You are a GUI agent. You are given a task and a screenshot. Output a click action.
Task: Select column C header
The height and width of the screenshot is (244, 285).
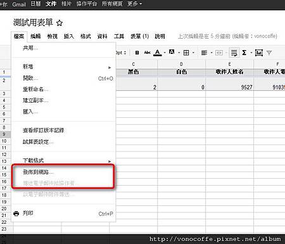click(134, 64)
